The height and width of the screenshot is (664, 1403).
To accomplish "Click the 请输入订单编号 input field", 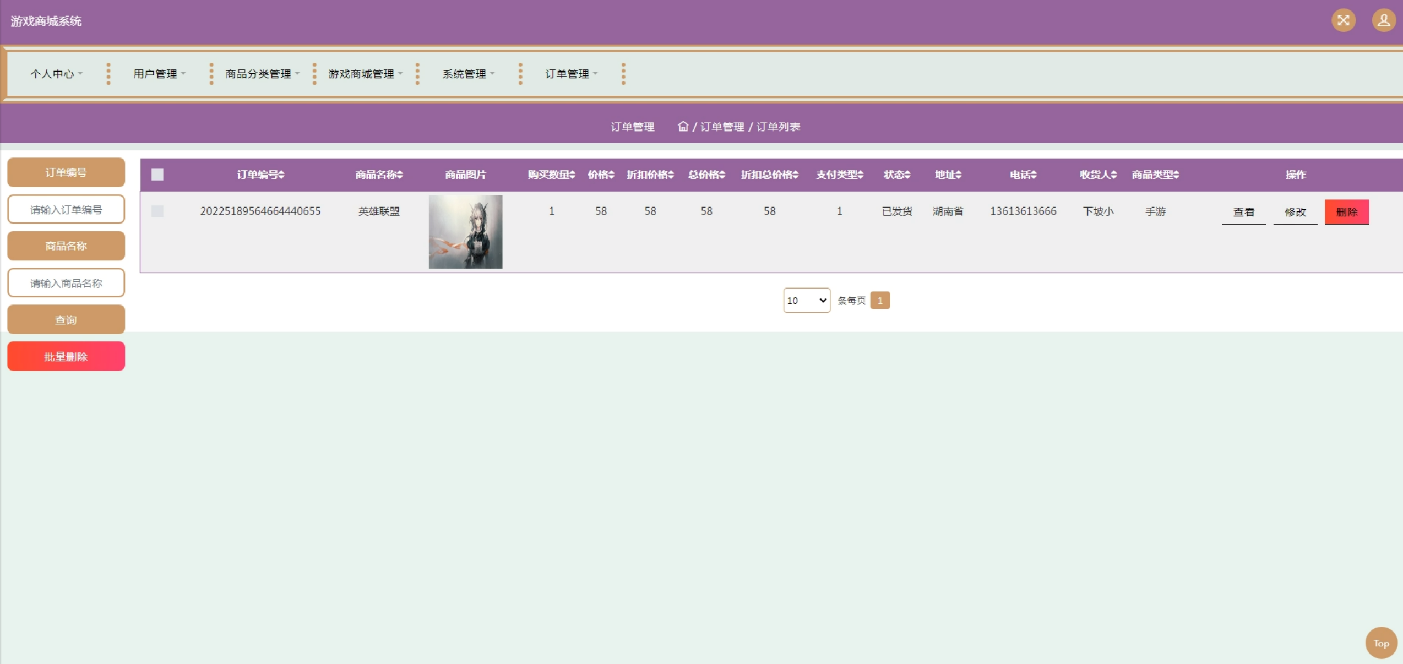I will (x=66, y=210).
